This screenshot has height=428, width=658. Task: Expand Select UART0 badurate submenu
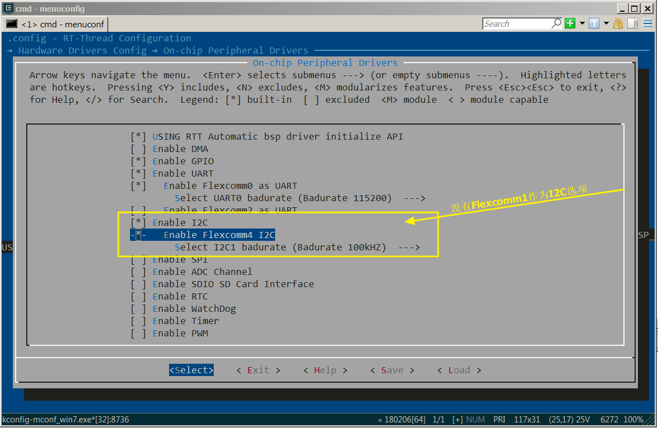pyautogui.click(x=300, y=198)
